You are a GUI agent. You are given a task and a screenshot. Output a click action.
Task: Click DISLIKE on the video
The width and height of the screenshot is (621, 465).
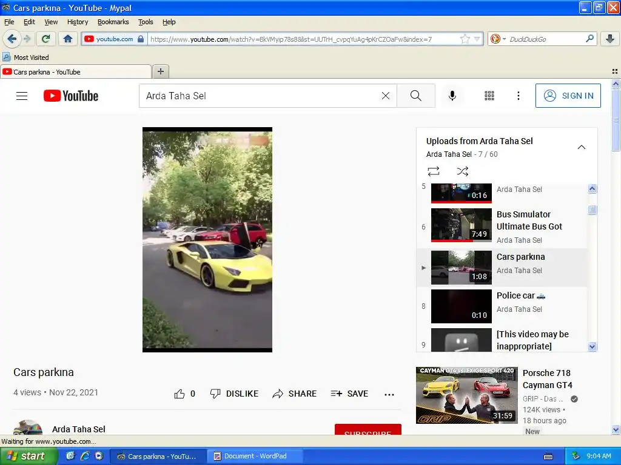[235, 394]
